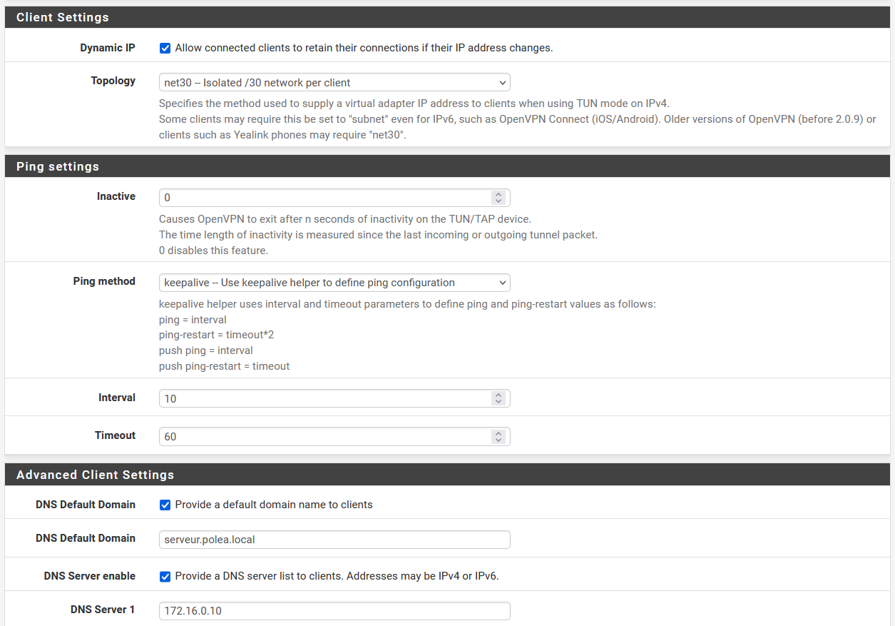The image size is (895, 626).
Task: Disable 'Provide a default domain name to clients'
Action: point(165,505)
